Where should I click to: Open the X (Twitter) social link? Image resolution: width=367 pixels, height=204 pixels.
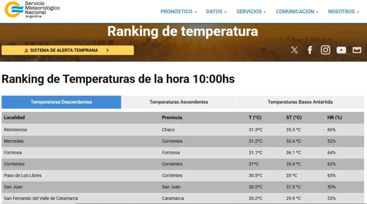[x=294, y=50]
